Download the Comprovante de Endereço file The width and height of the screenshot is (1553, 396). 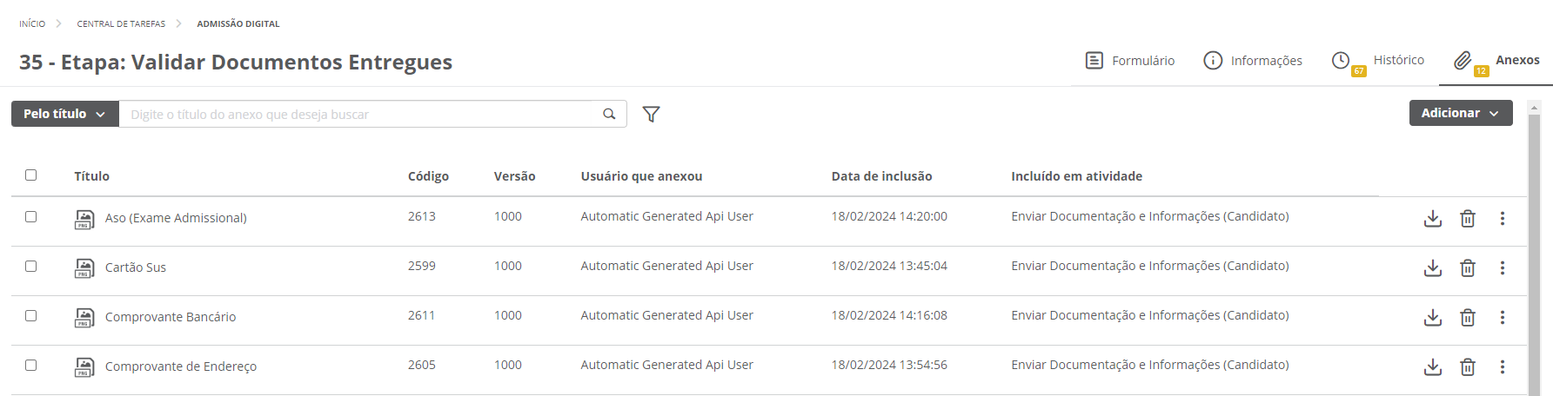point(1432,367)
